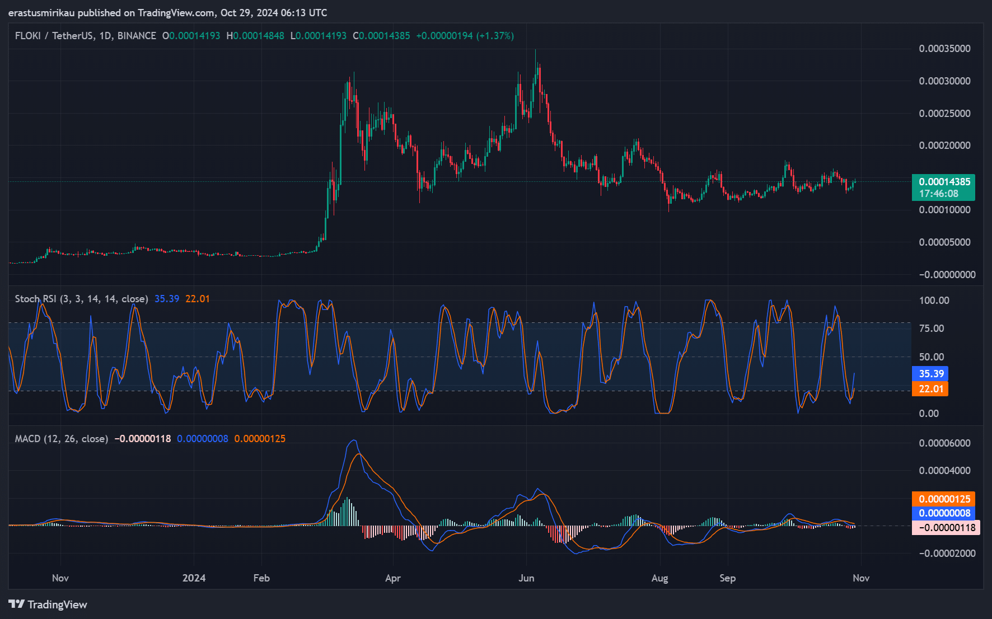Screen dimensions: 992x619
Task: Click the Stoch RSI blue value 35.39 in legend
Action: pos(167,299)
